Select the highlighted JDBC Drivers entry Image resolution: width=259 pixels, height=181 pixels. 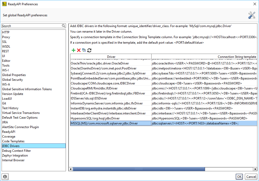34,146
